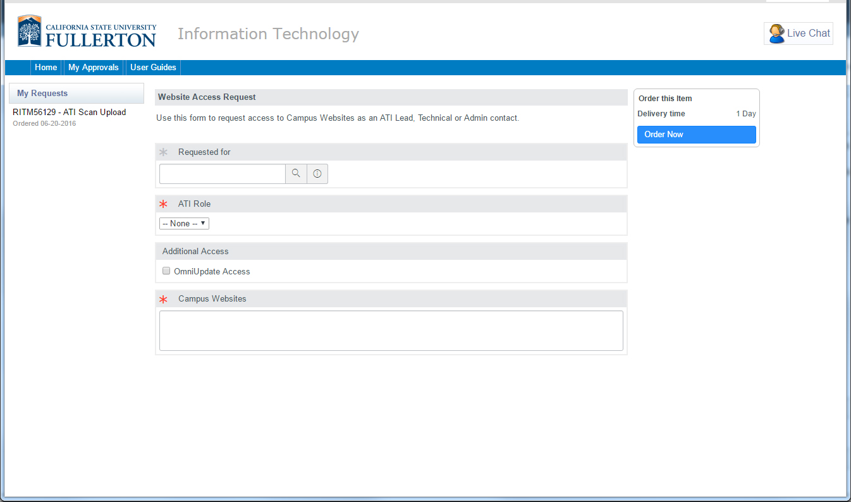Viewport: 851px width, 502px height.
Task: Expand the ATI Role dropdown
Action: 184,224
